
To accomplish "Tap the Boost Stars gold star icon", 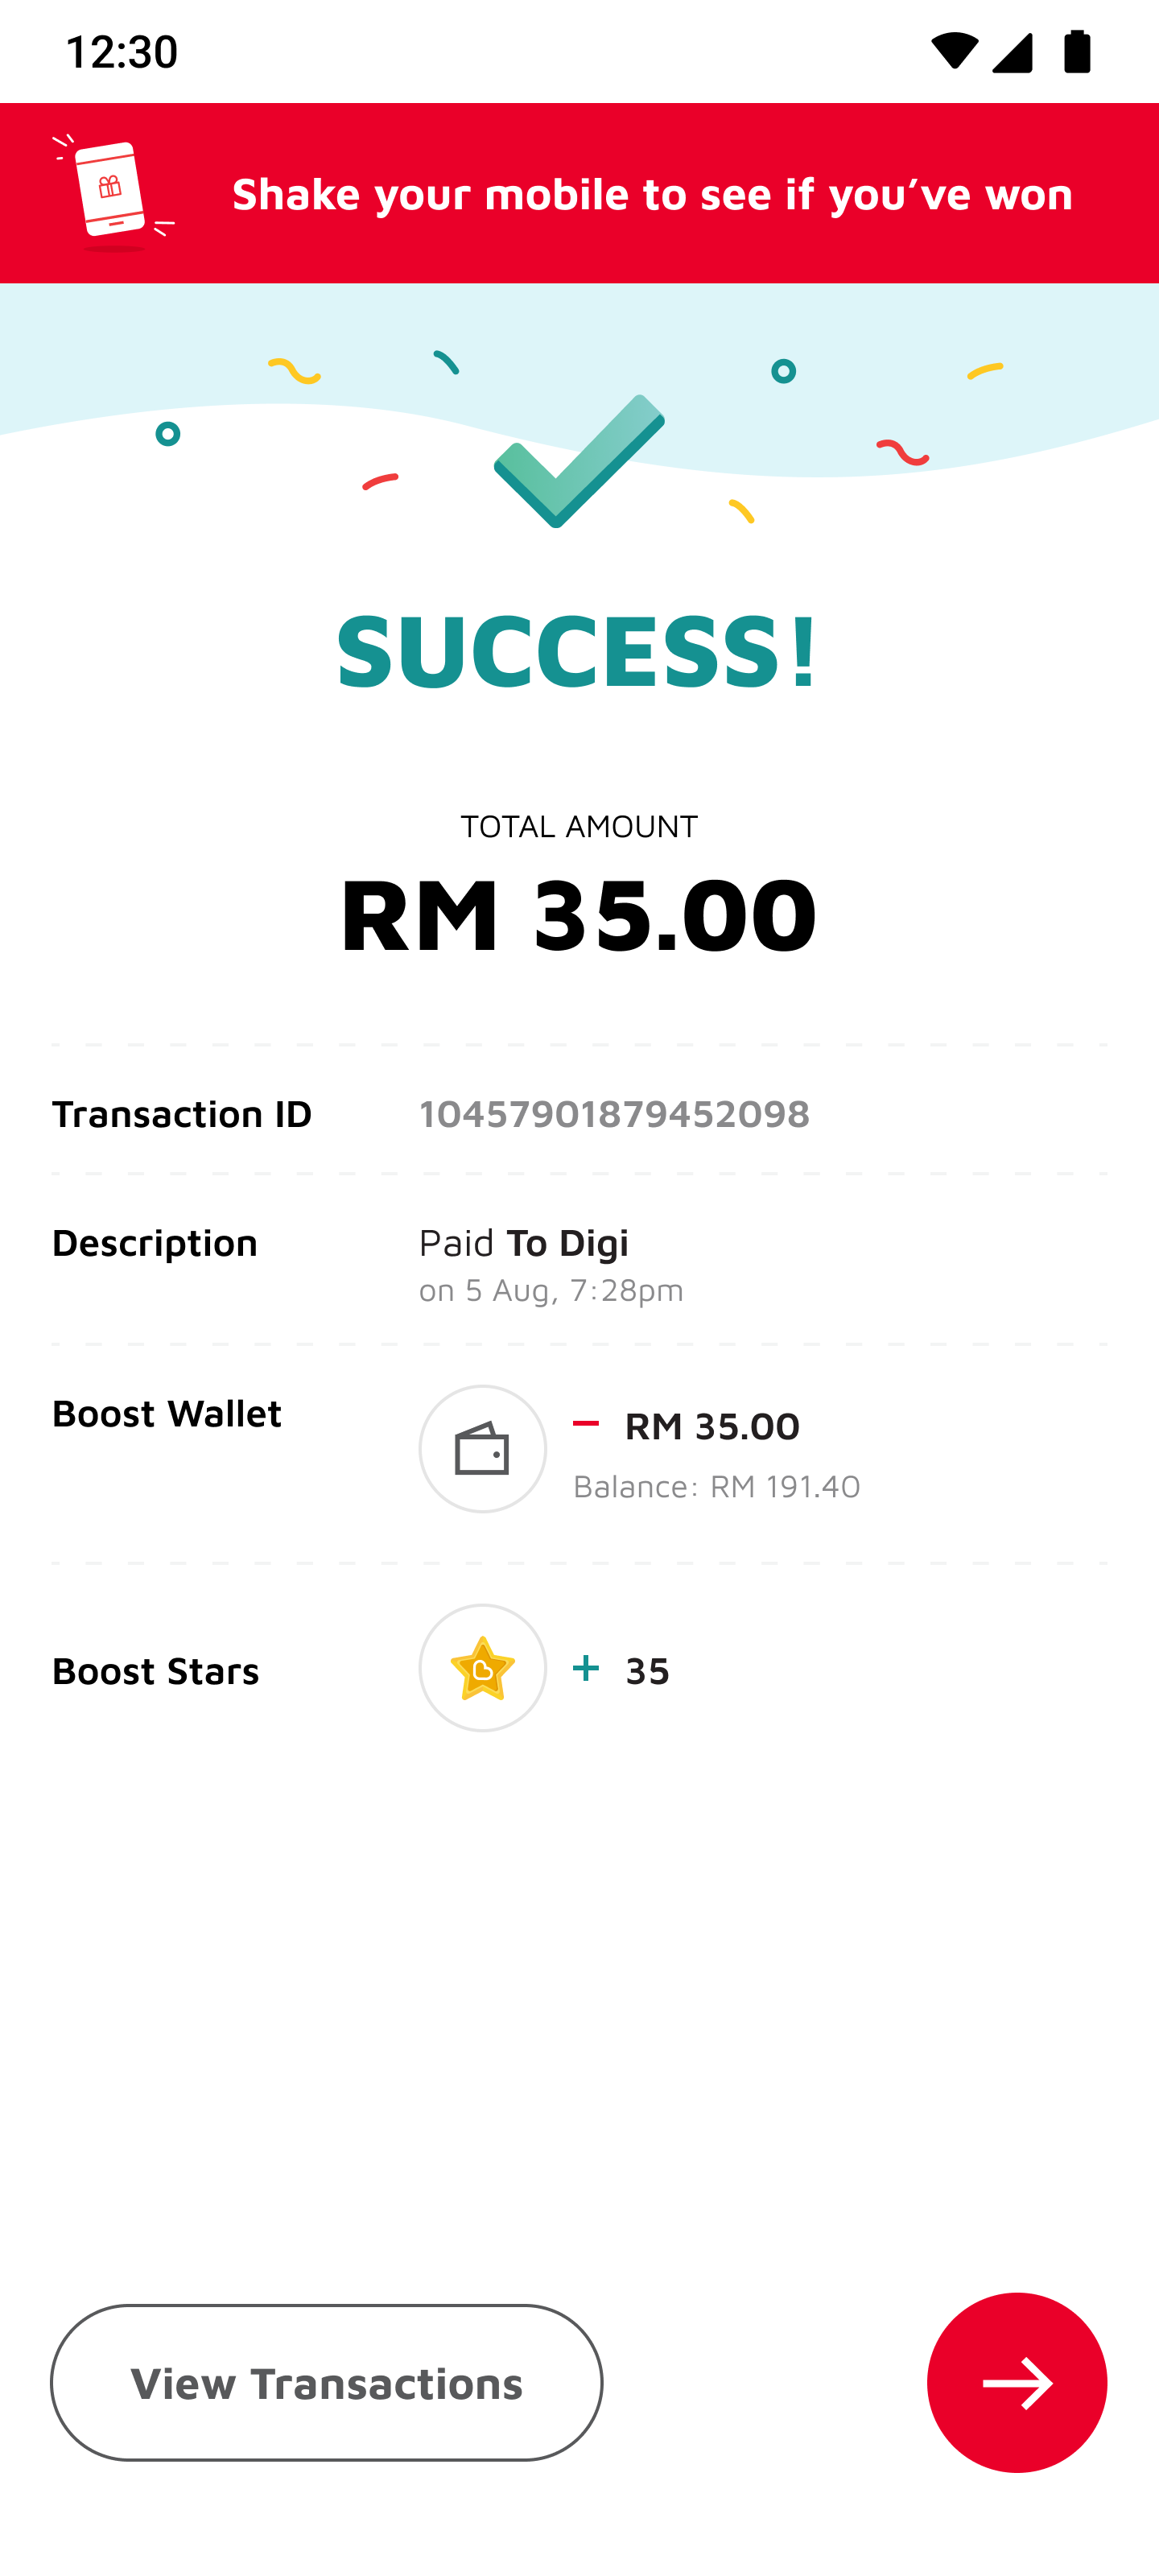I will (482, 1667).
